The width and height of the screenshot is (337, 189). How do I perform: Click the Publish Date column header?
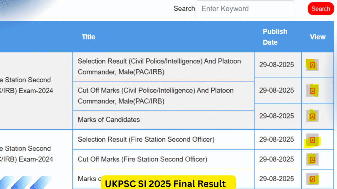(275, 37)
